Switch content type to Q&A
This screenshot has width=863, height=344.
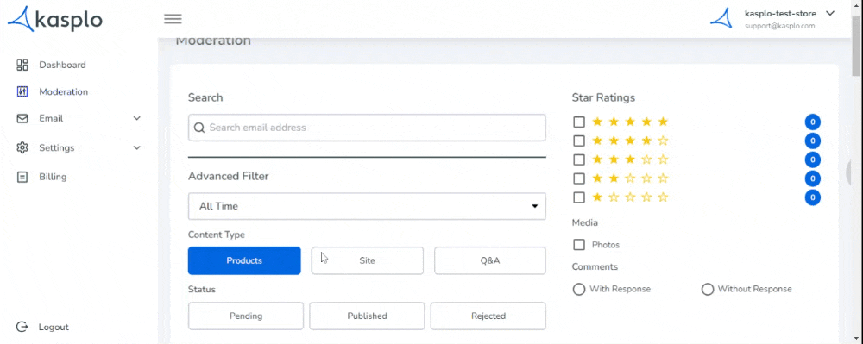click(x=490, y=260)
